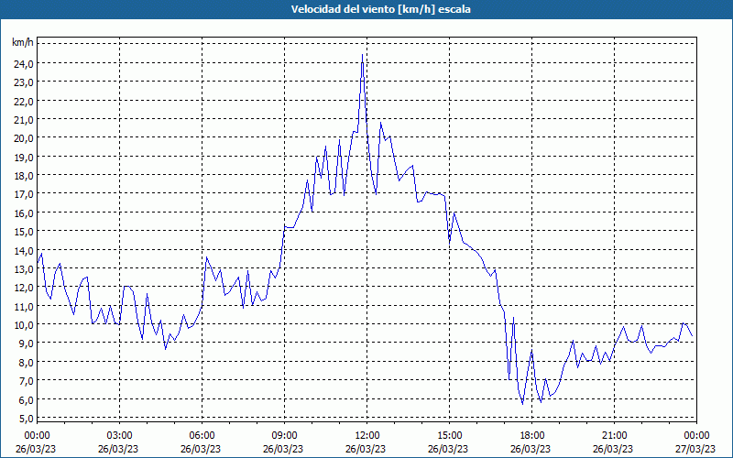Click the 17,0 y-axis tick label
The width and height of the screenshot is (733, 458).
coord(24,194)
